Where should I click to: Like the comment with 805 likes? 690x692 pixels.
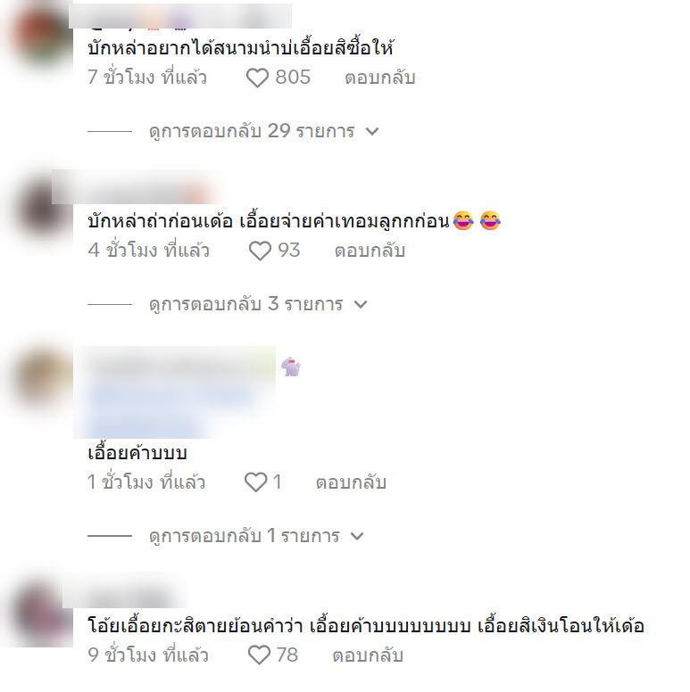[257, 78]
